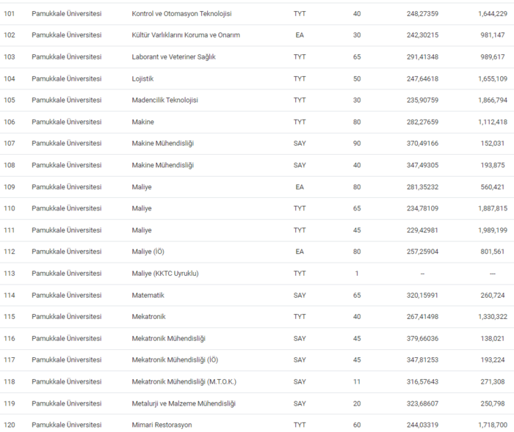Click the Lojistik program name
The width and height of the screenshot is (514, 432).
coord(142,78)
